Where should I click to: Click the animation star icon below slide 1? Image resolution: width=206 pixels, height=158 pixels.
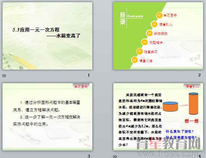[4, 75]
